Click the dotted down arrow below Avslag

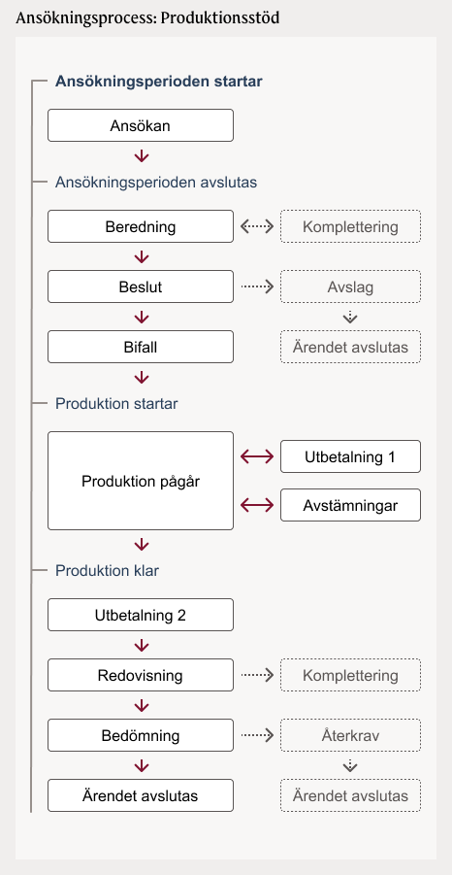coord(350,318)
